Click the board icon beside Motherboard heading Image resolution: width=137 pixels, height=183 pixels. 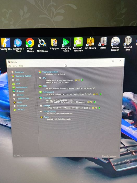40,92
